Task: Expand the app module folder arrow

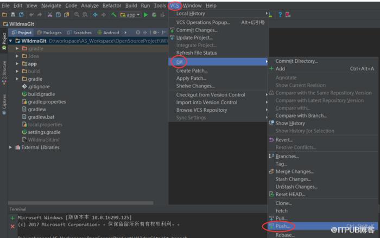Action: tap(17, 63)
